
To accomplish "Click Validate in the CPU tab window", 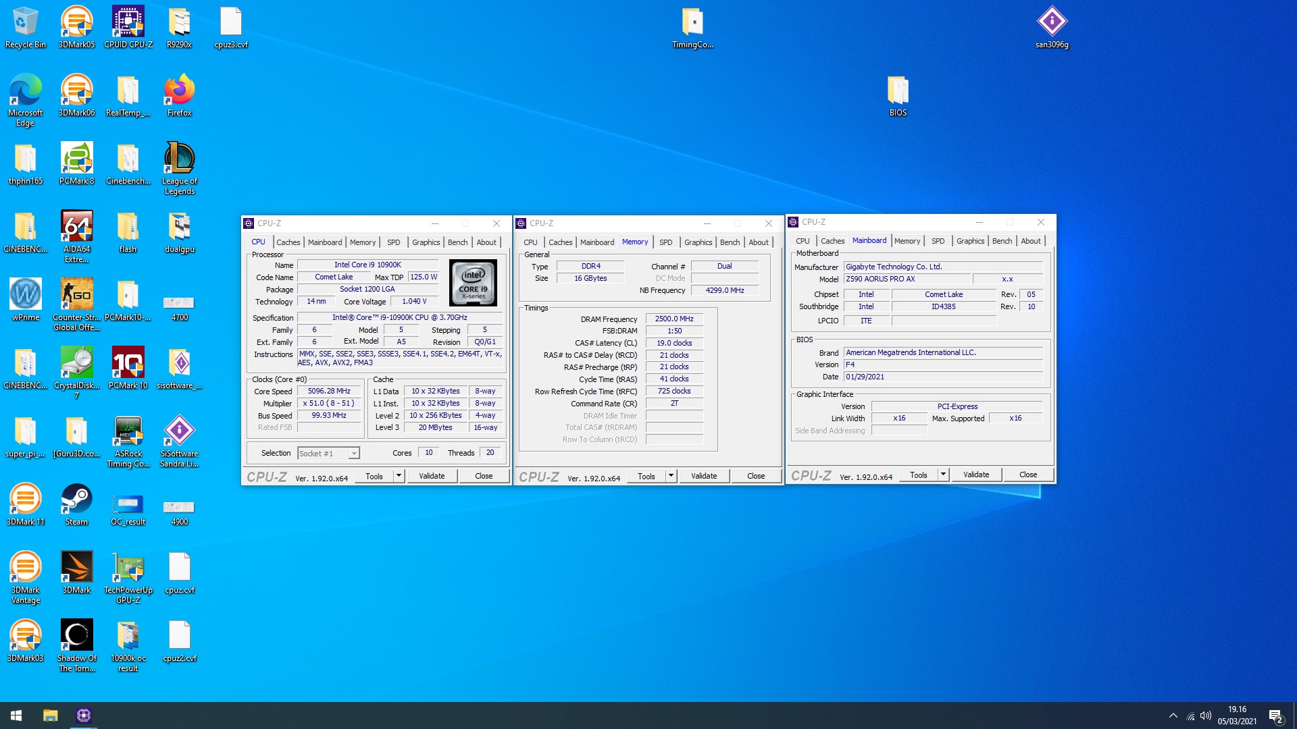I will click(x=432, y=476).
